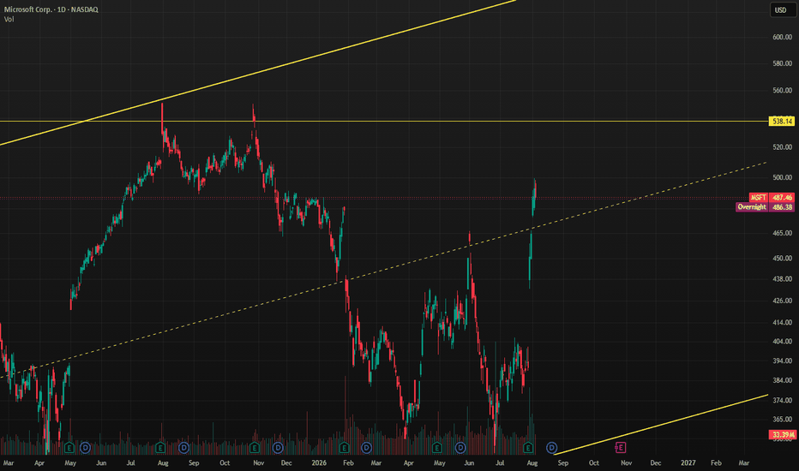Click the 520.00 price axis label

click(782, 147)
